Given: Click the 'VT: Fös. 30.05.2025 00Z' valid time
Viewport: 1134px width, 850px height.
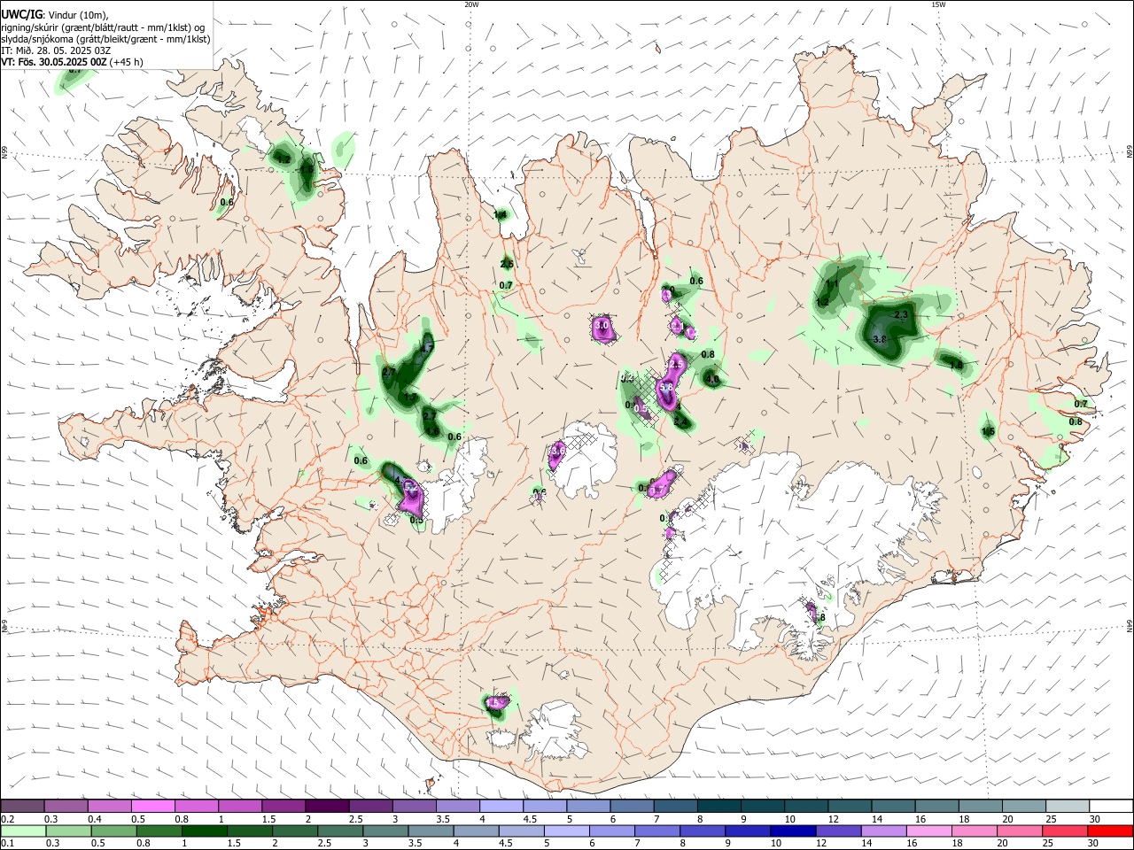Looking at the screenshot, I should coord(55,62).
